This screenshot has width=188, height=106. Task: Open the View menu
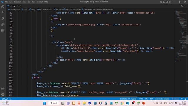[x=24, y=2]
